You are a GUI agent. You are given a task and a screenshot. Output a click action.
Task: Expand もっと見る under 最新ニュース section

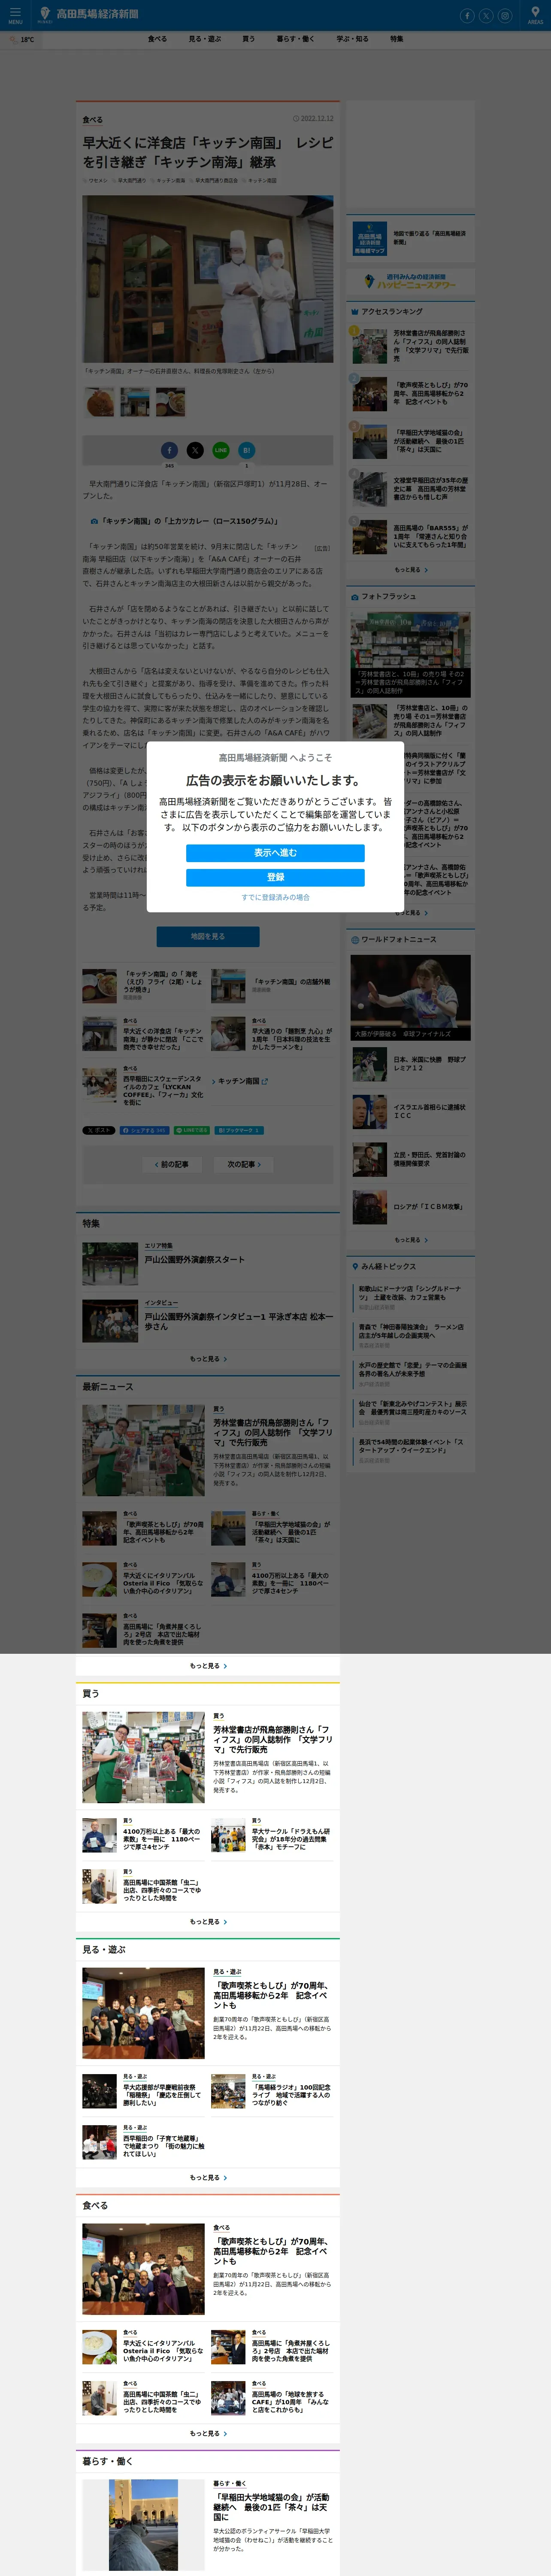tap(208, 1666)
